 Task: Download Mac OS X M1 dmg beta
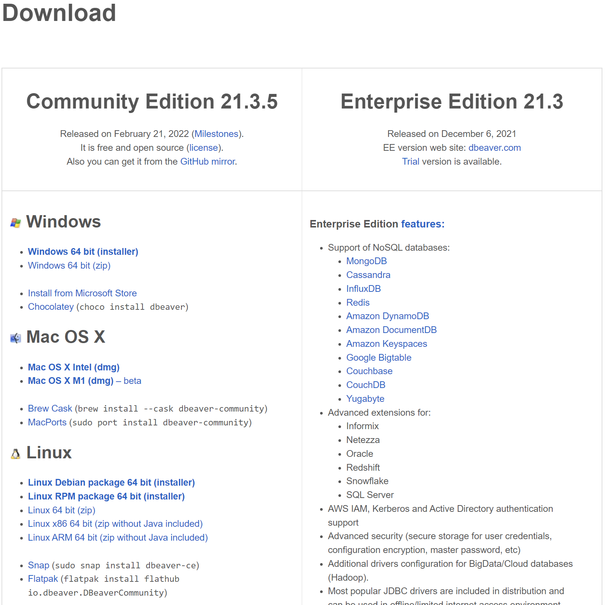(85, 381)
